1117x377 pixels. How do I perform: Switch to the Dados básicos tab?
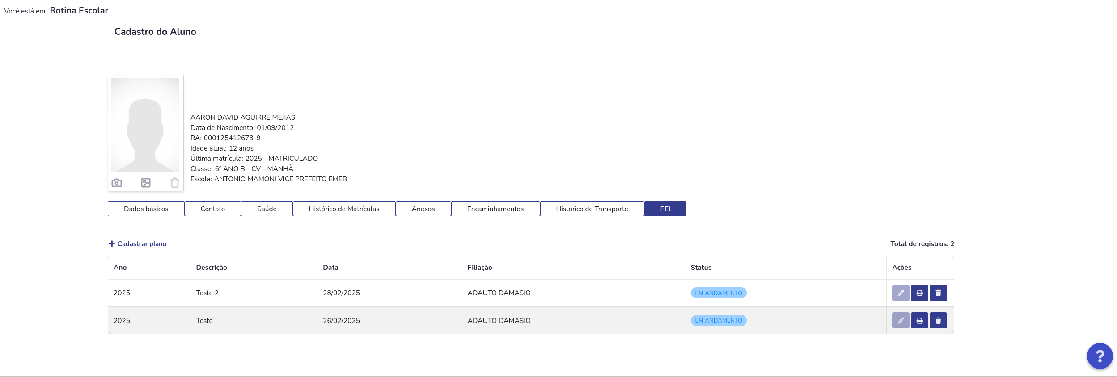(146, 209)
